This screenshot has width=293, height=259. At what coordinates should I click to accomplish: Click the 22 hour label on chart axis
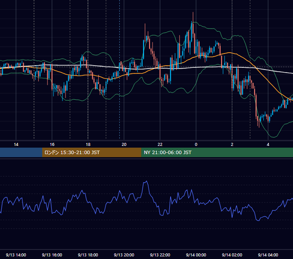(160, 145)
